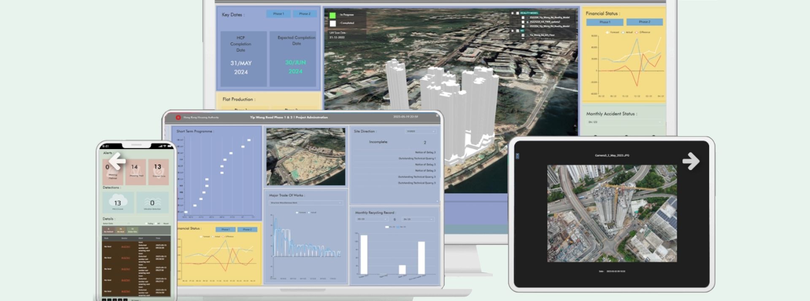
Task: Open the Camera3_2_May_2023.JPG aerial photo on tablet
Action: [612, 213]
